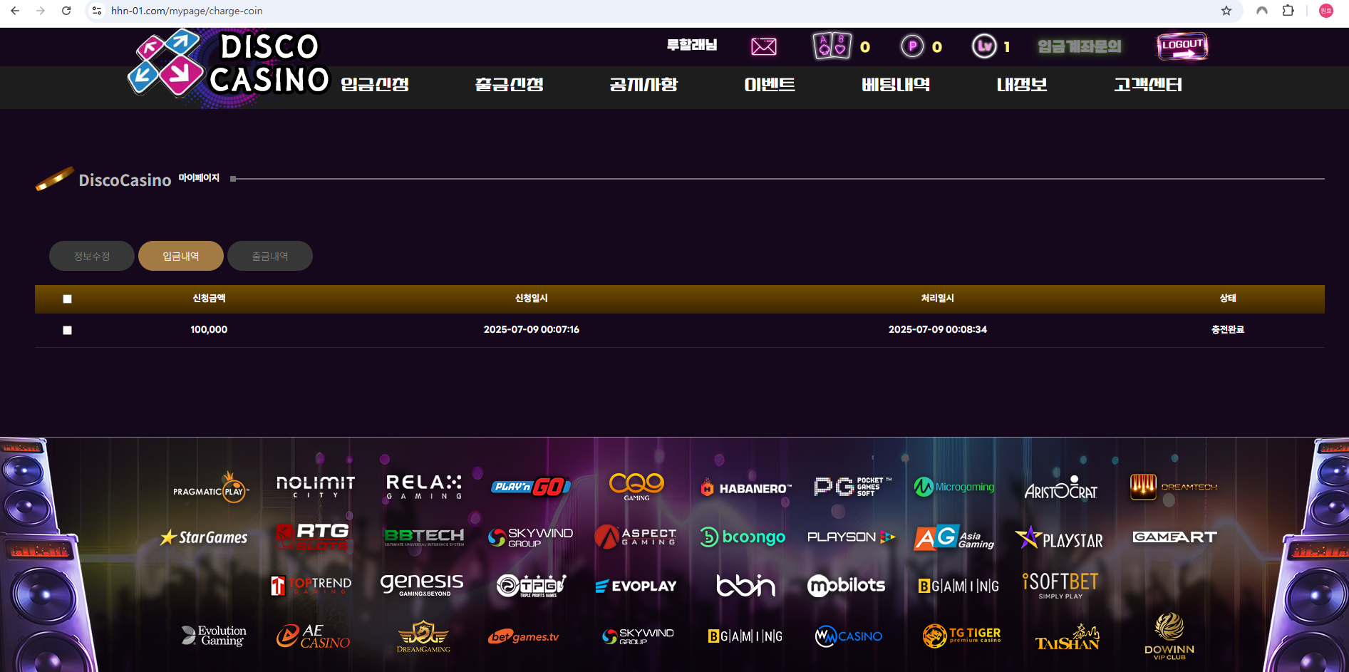Bookmark page with the star icon

click(1226, 11)
